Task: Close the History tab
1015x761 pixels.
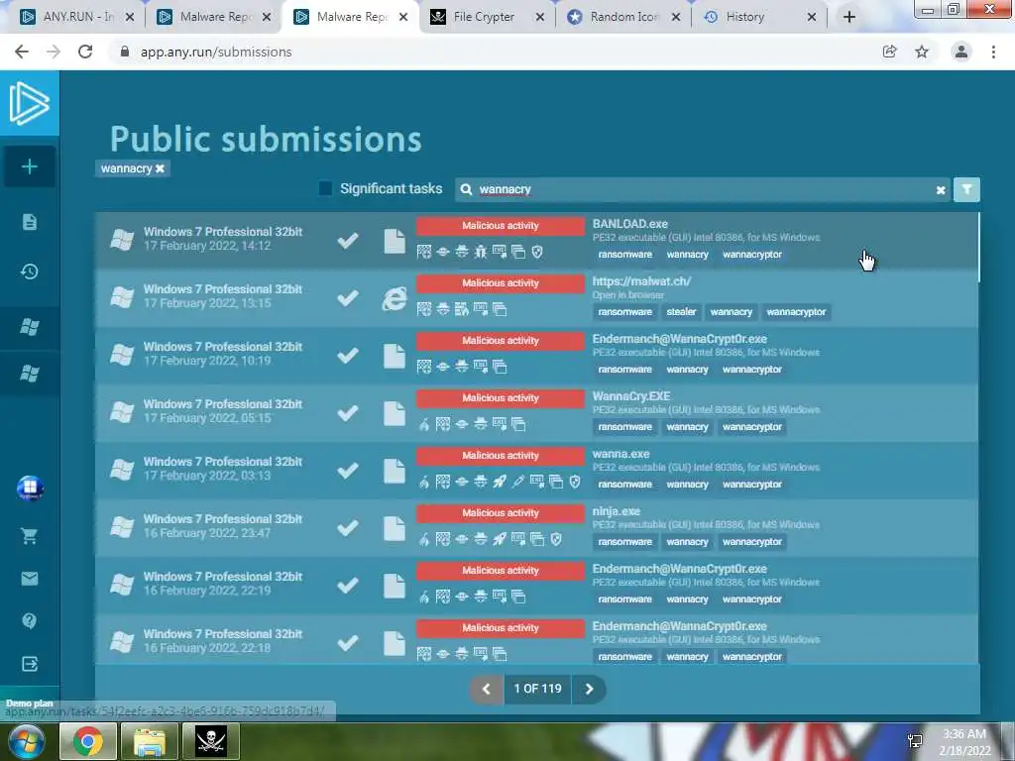Action: tap(812, 18)
